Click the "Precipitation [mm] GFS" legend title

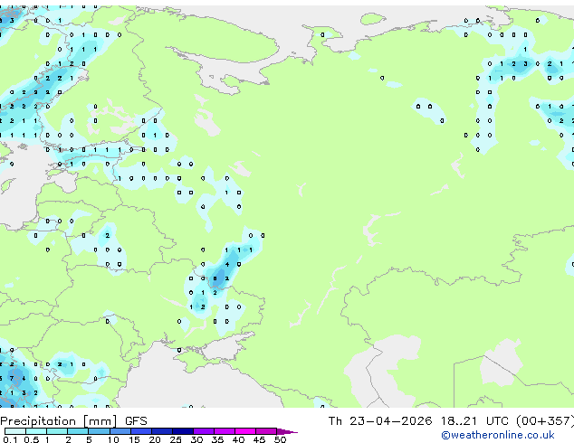pos(73,421)
